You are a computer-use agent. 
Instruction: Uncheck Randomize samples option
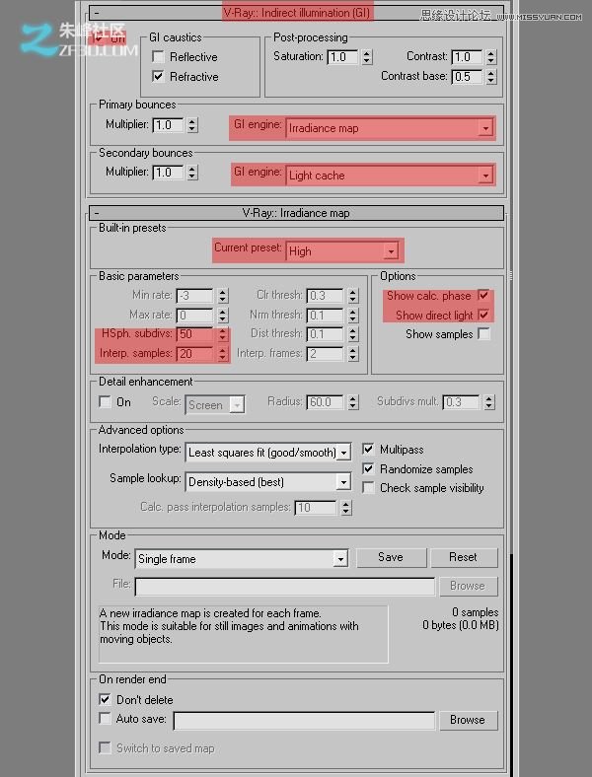368,468
